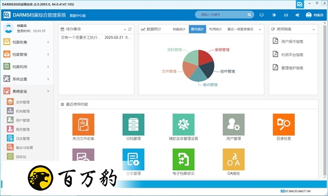Open the 归档管理 cabinet icon

coord(133,124)
